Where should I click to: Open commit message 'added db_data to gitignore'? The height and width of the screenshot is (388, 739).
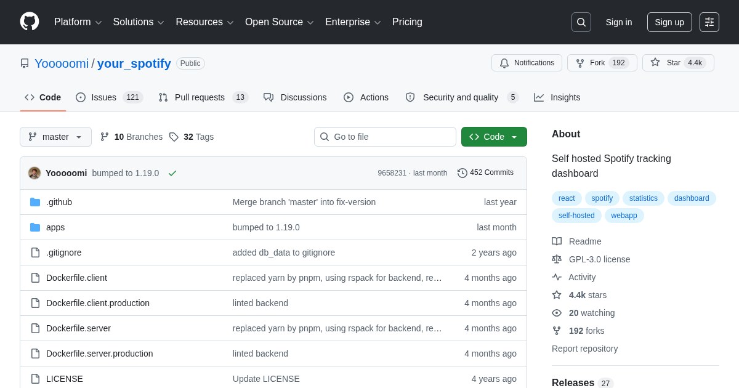pyautogui.click(x=284, y=253)
